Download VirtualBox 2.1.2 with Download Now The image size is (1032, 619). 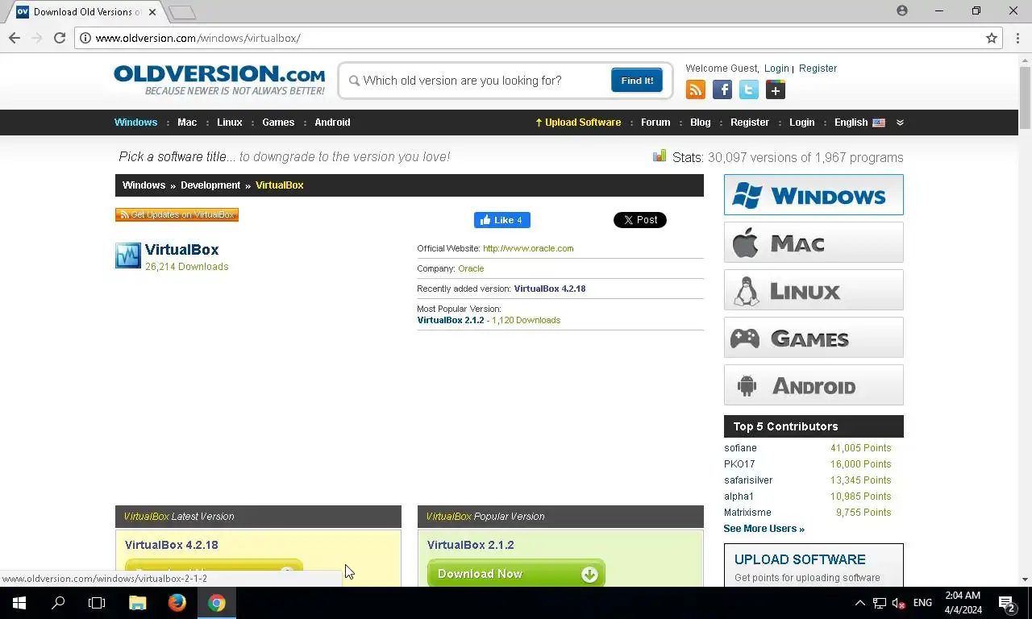(x=516, y=573)
